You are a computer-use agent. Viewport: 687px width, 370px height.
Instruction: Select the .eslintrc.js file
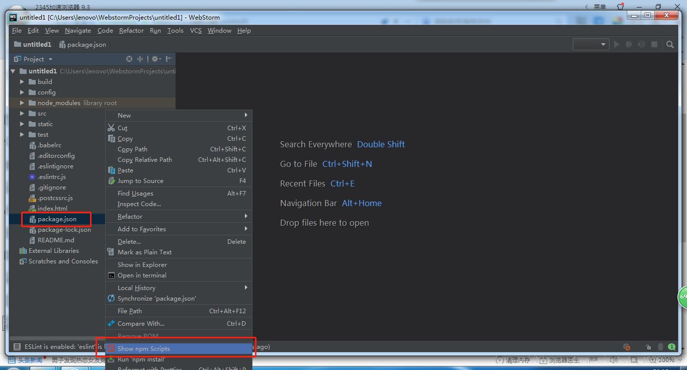pyautogui.click(x=52, y=177)
